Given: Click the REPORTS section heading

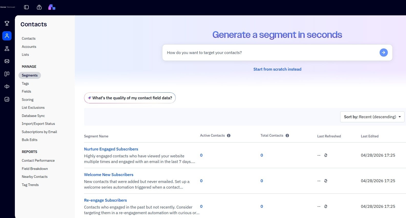Looking at the screenshot, I should 29,152.
